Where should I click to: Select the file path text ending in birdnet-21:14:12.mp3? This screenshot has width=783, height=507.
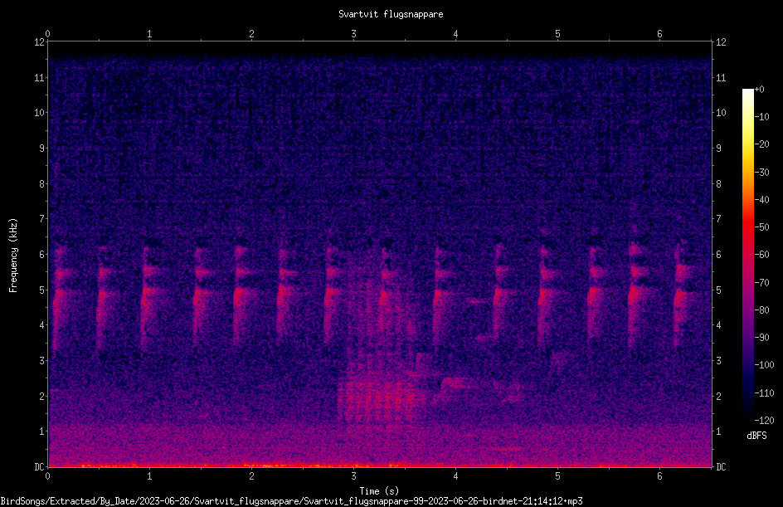(x=292, y=501)
